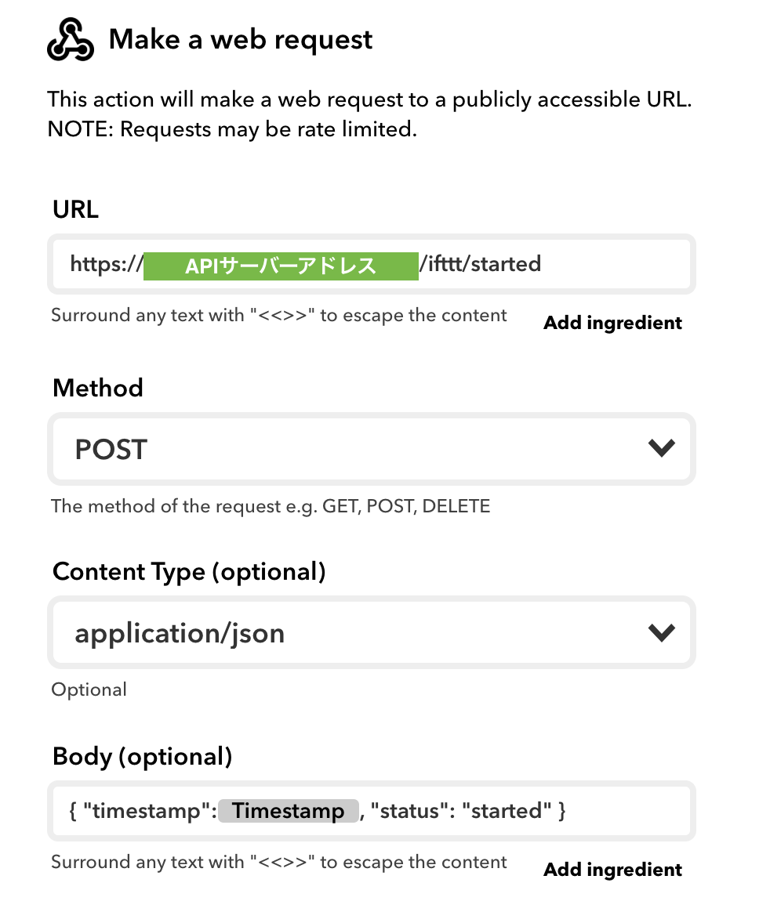Select the POST method combo box

coord(372,449)
